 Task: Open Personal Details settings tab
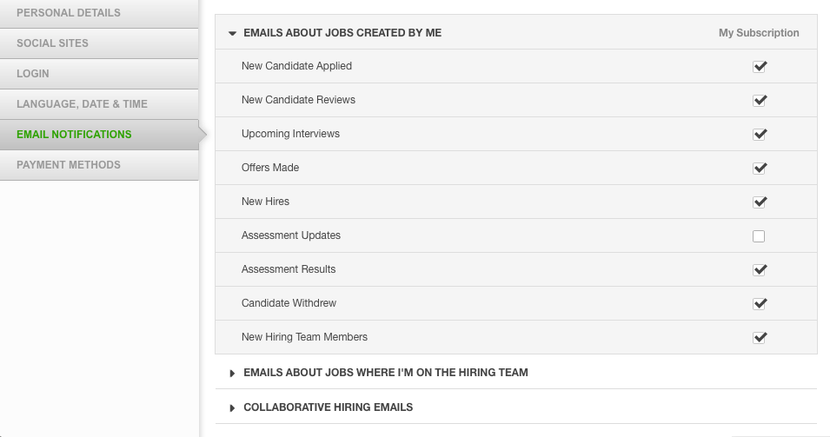pos(99,13)
